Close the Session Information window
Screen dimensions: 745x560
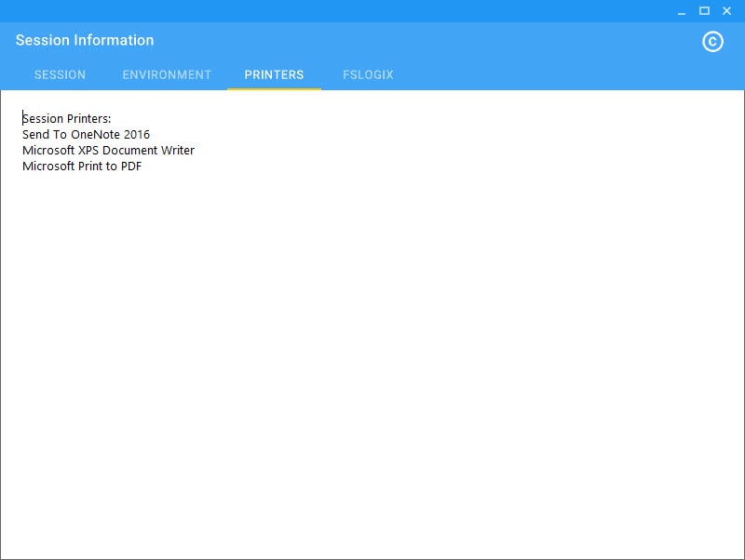(726, 11)
